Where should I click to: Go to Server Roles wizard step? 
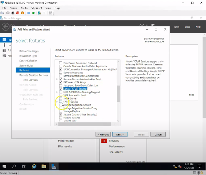coord(26,65)
